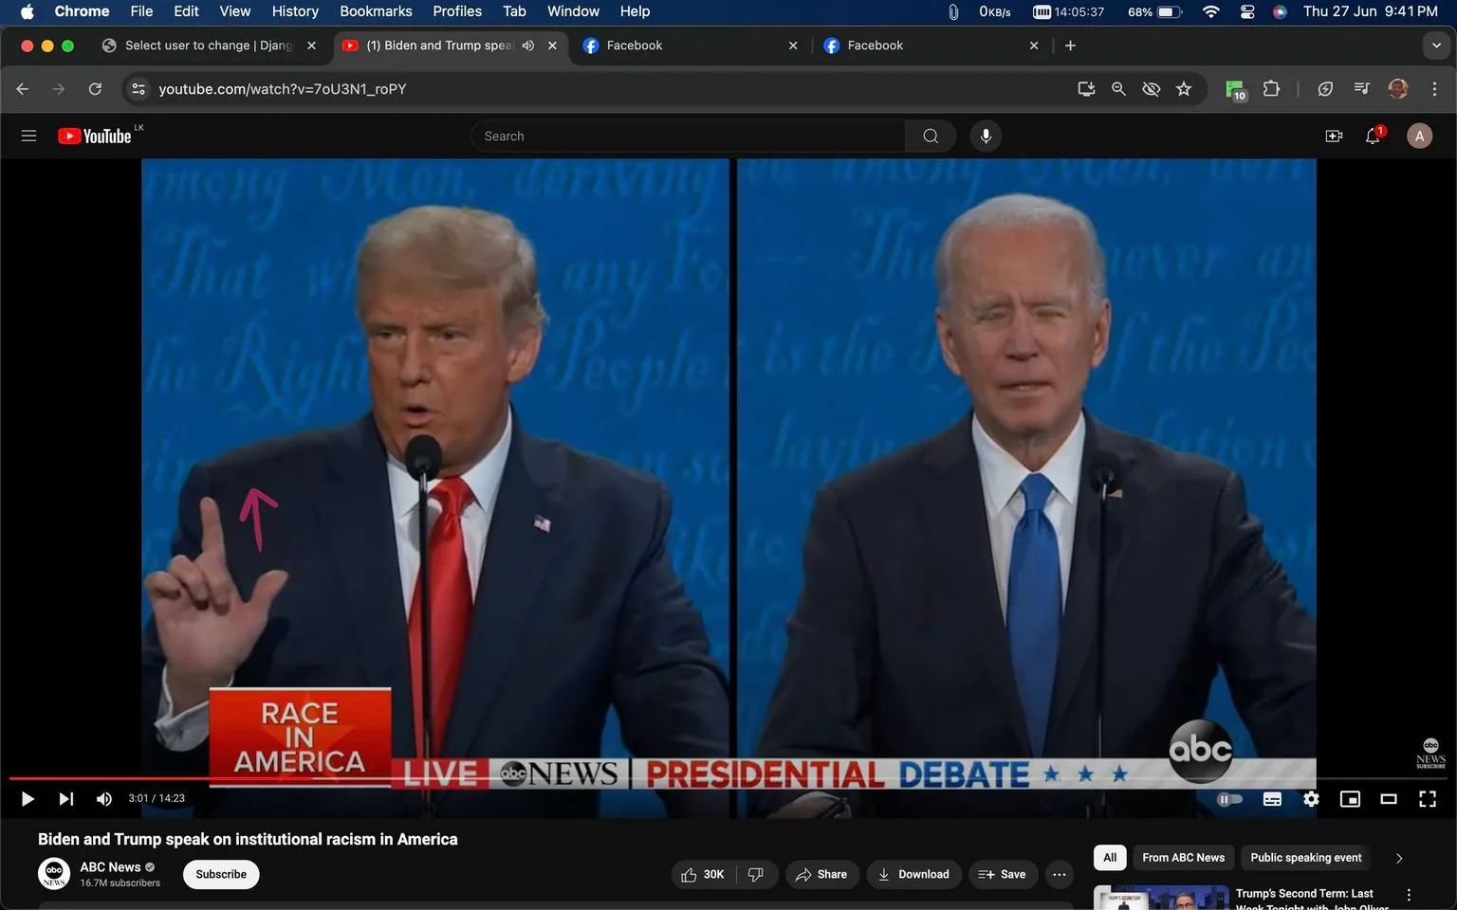Start voice search with the microphone icon
The height and width of the screenshot is (910, 1457).
[x=986, y=136]
